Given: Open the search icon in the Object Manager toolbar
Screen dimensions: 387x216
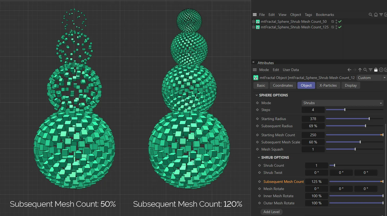Looking at the screenshot, I should pyautogui.click(x=370, y=15).
